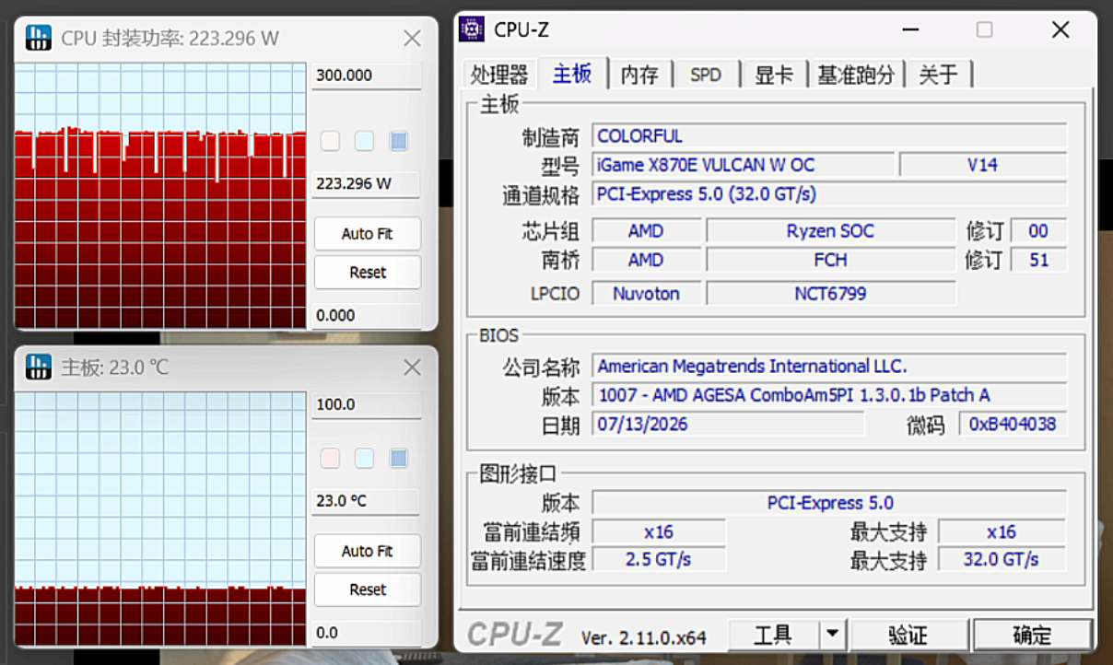
Task: Select light blue swatch in 主板 temperature graph
Action: pyautogui.click(x=364, y=458)
